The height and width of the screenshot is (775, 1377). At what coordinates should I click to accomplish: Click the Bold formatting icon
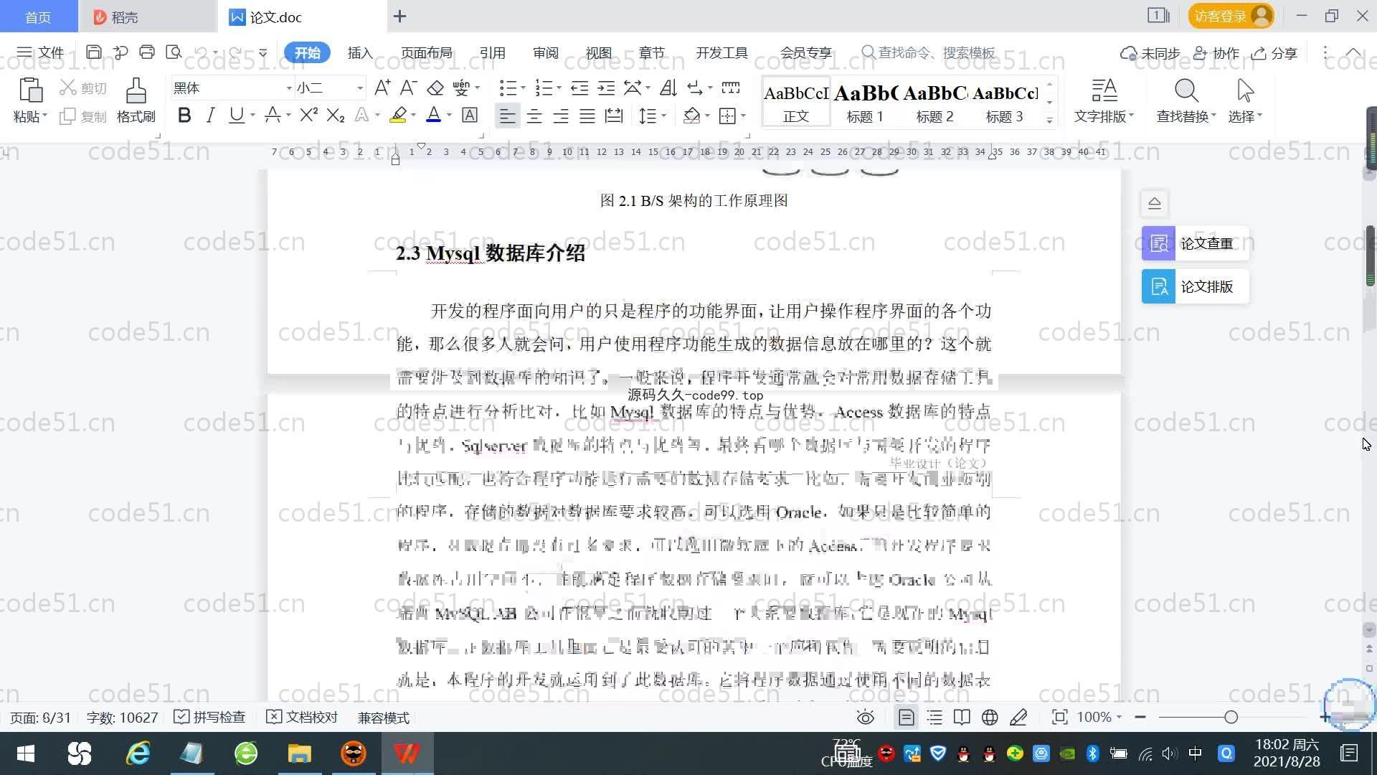point(184,116)
